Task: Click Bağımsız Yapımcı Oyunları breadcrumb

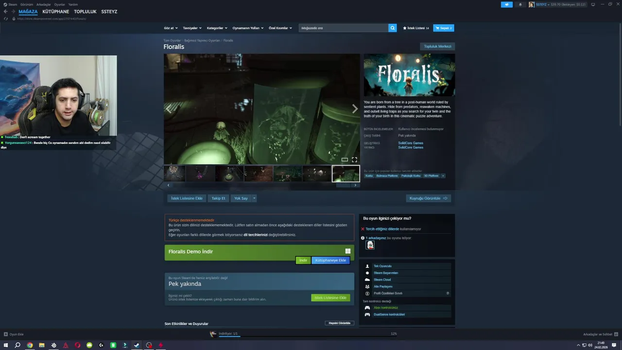Action: pyautogui.click(x=202, y=40)
